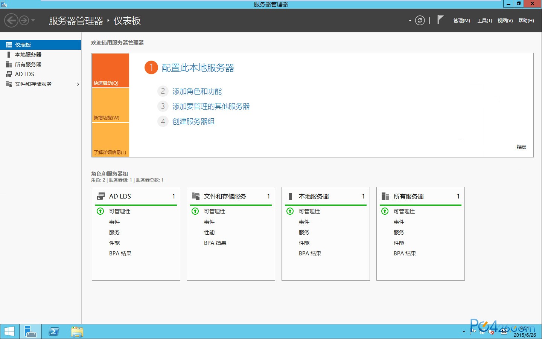Go forward using the forward arrow button
Image resolution: width=542 pixels, height=339 pixels.
click(x=24, y=20)
